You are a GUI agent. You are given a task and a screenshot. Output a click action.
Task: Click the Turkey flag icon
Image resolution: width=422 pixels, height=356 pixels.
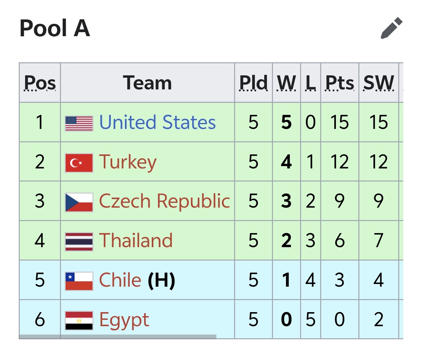(x=79, y=163)
